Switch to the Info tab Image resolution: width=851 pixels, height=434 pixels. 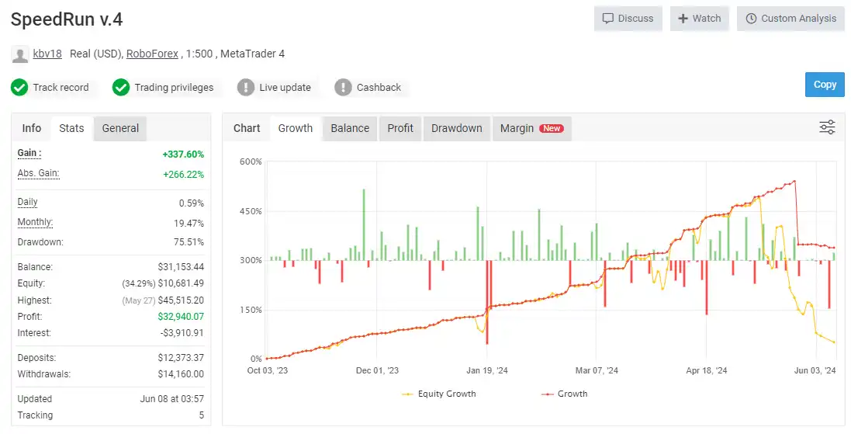[32, 128]
